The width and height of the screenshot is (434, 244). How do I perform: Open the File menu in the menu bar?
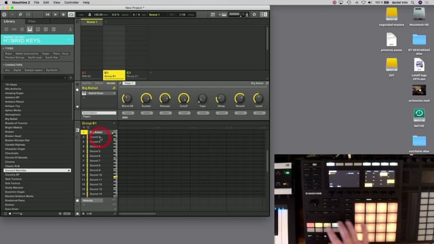tap(37, 3)
